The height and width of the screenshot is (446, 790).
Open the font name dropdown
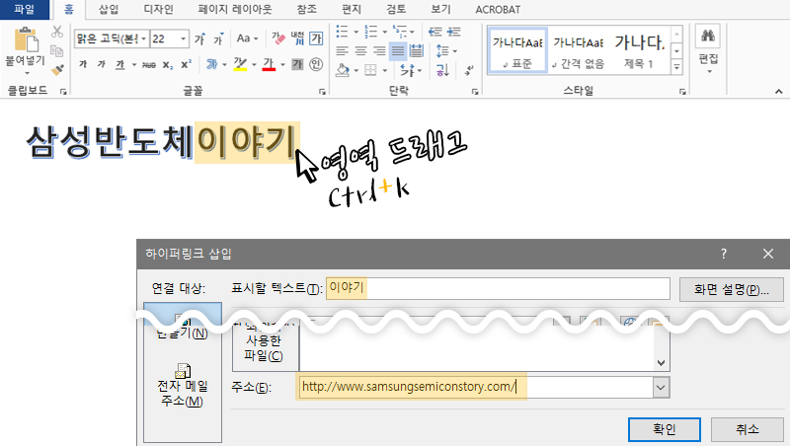pyautogui.click(x=143, y=38)
